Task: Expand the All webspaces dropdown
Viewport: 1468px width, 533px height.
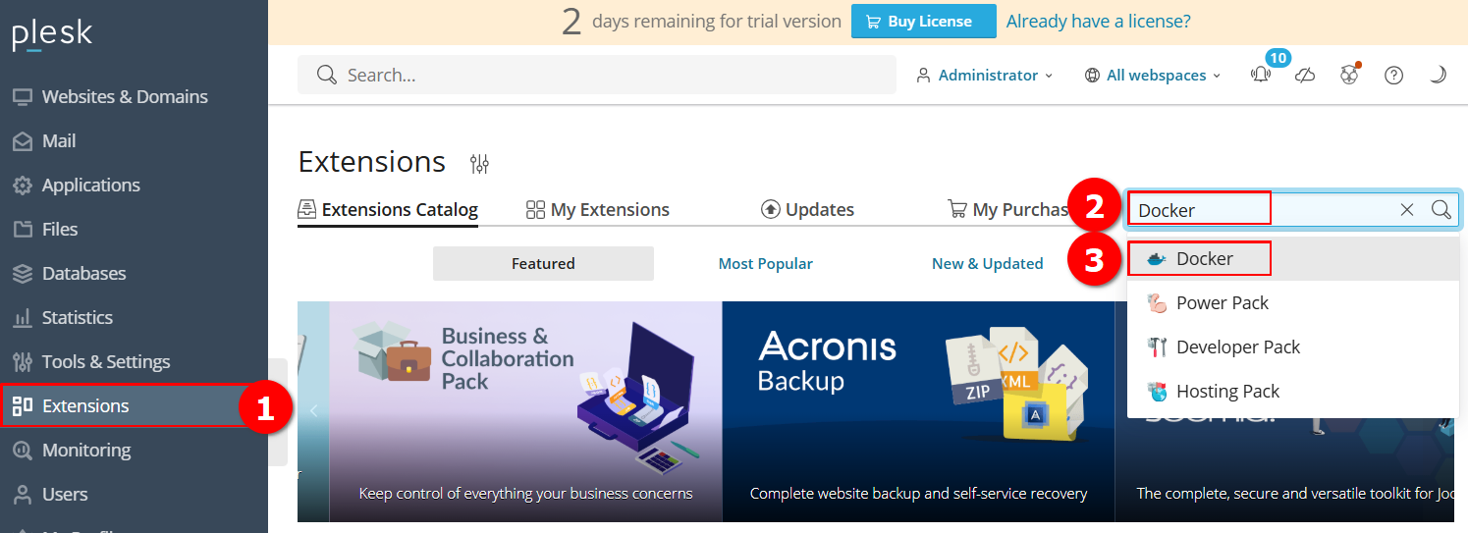Action: [x=1153, y=75]
